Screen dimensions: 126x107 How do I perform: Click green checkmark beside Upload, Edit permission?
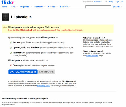pos(11,48)
